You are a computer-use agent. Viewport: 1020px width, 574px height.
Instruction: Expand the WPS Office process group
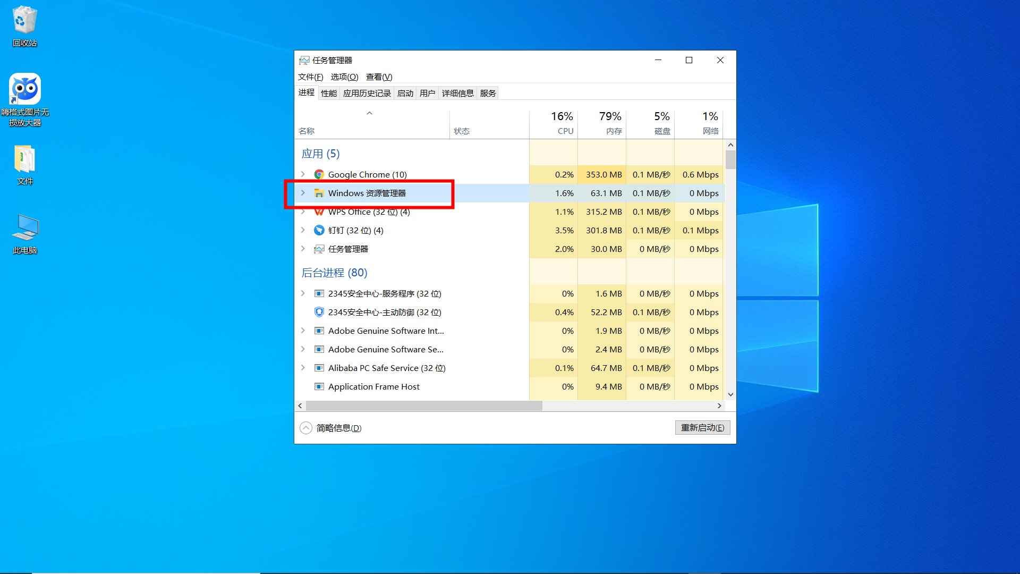303,212
